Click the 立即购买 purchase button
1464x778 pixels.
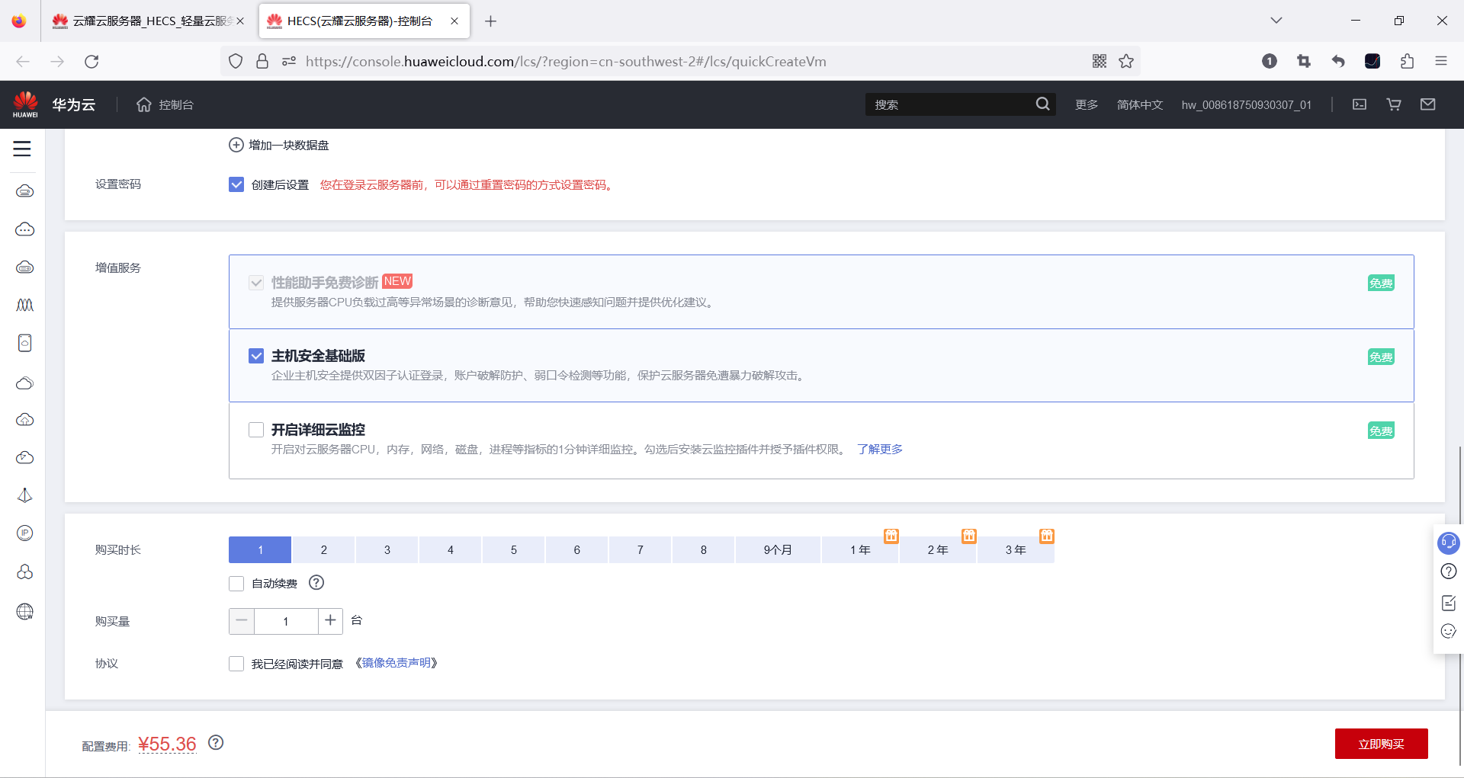1382,743
